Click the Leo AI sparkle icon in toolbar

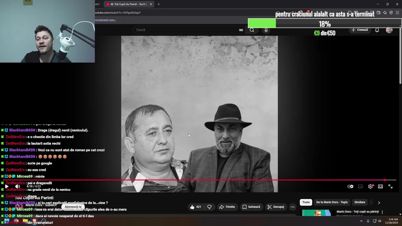tap(385, 13)
